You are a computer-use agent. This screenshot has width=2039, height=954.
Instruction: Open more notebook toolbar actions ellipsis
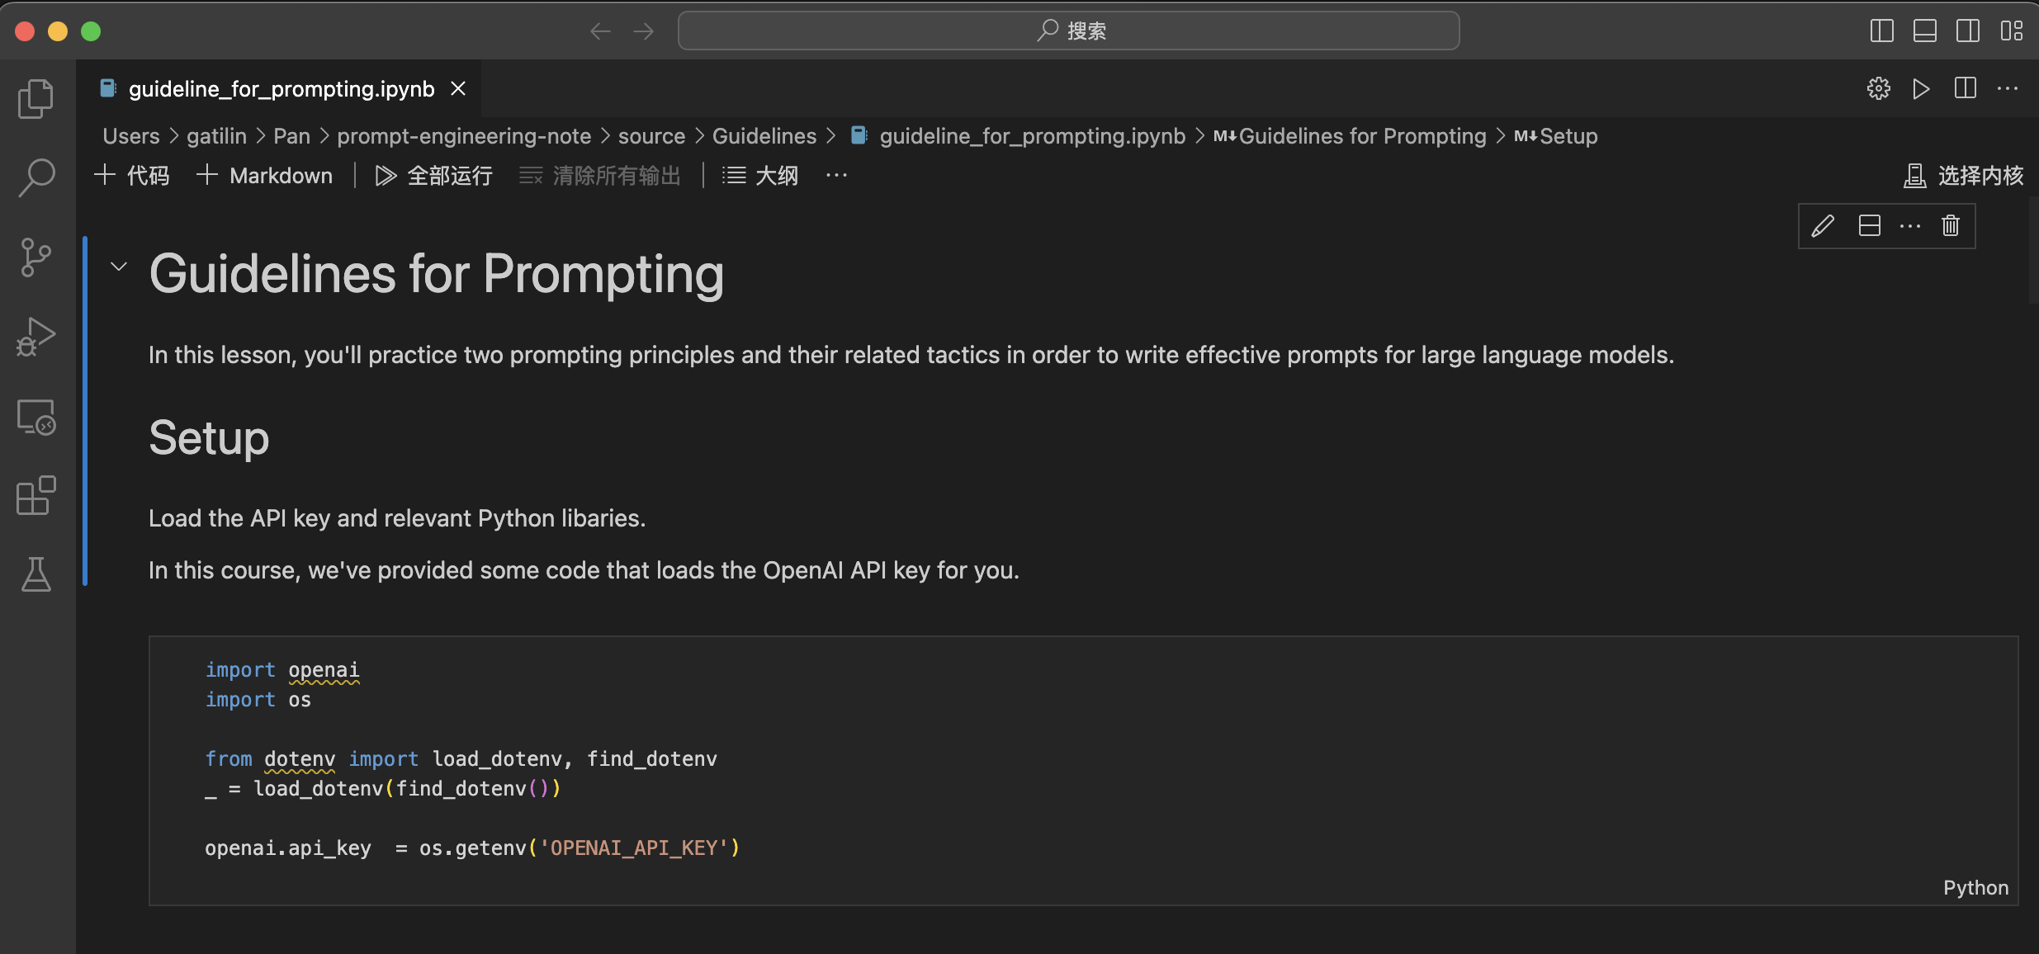tap(836, 176)
